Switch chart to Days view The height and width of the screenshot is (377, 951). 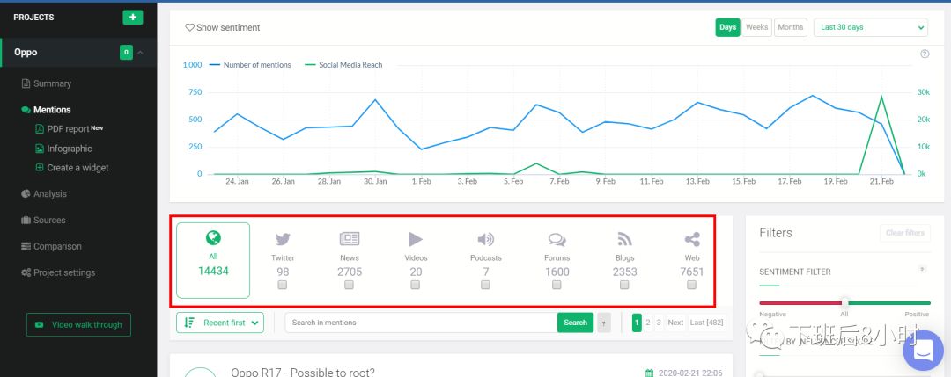pos(728,27)
